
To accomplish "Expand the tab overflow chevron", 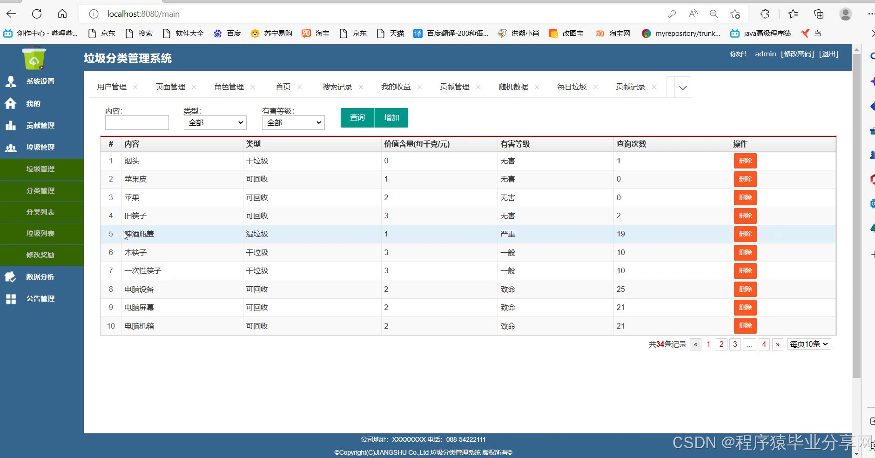I will tap(683, 88).
